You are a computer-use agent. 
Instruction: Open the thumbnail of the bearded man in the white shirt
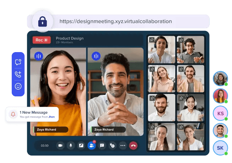tap(162, 108)
